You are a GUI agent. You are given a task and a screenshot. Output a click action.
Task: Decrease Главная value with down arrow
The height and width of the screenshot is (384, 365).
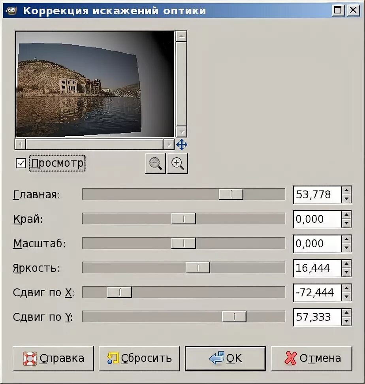346,199
